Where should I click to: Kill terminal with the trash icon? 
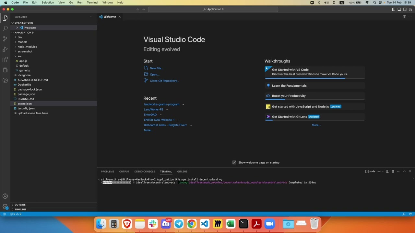393,172
